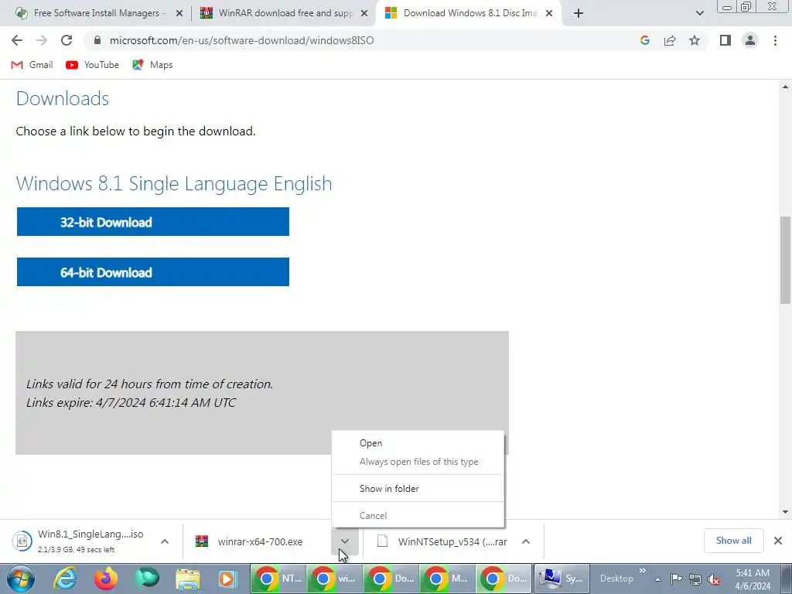
Task: Open Chrome three-dot menu
Action: pyautogui.click(x=775, y=40)
